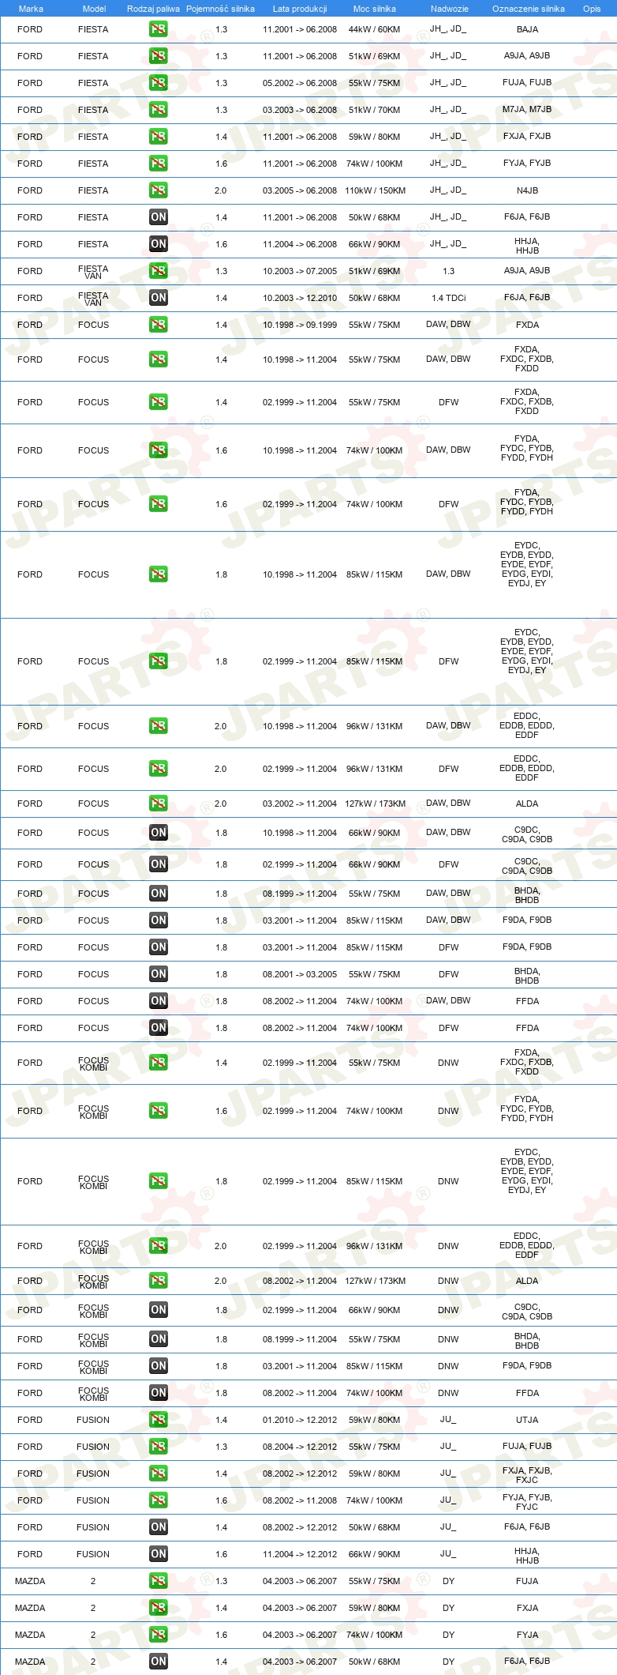Click the Pojemność silnika column header
Viewport: 617px width, 1675px height.
(220, 9)
